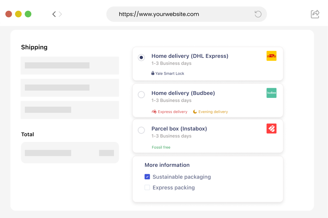Click the Express delivery truck icon
Viewport: 328px width, 218px height.
pos(154,112)
